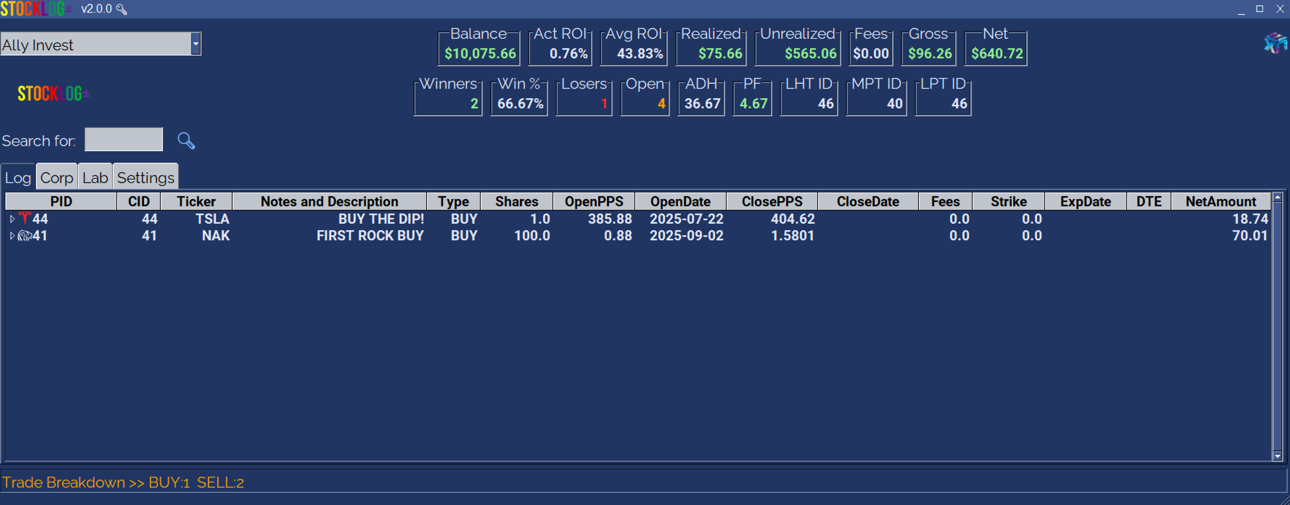Go to the Settings tab

146,178
